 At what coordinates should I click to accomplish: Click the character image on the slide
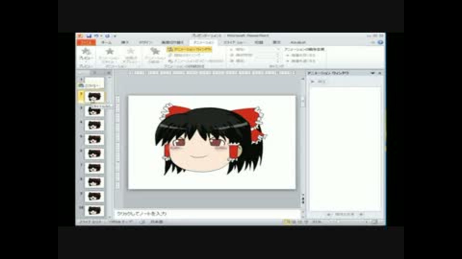[211, 140]
